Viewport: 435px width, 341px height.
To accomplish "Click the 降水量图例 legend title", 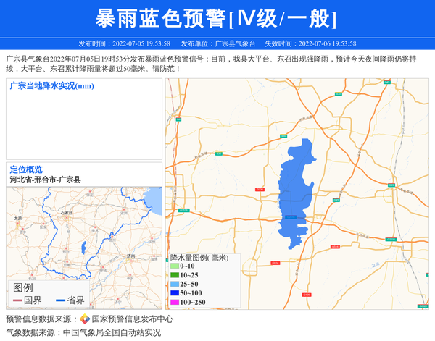I will coord(199,257).
